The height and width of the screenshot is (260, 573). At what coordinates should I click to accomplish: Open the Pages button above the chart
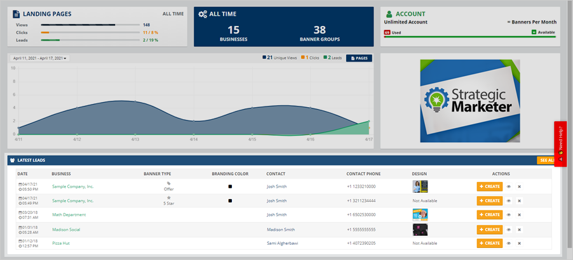point(359,58)
